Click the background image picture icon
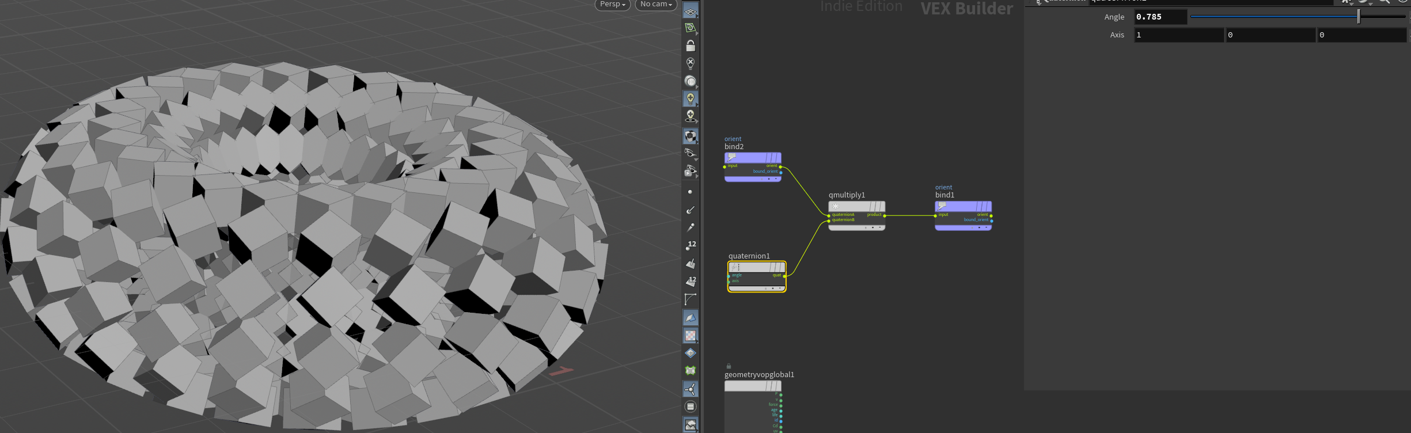The width and height of the screenshot is (1411, 433). (x=691, y=425)
